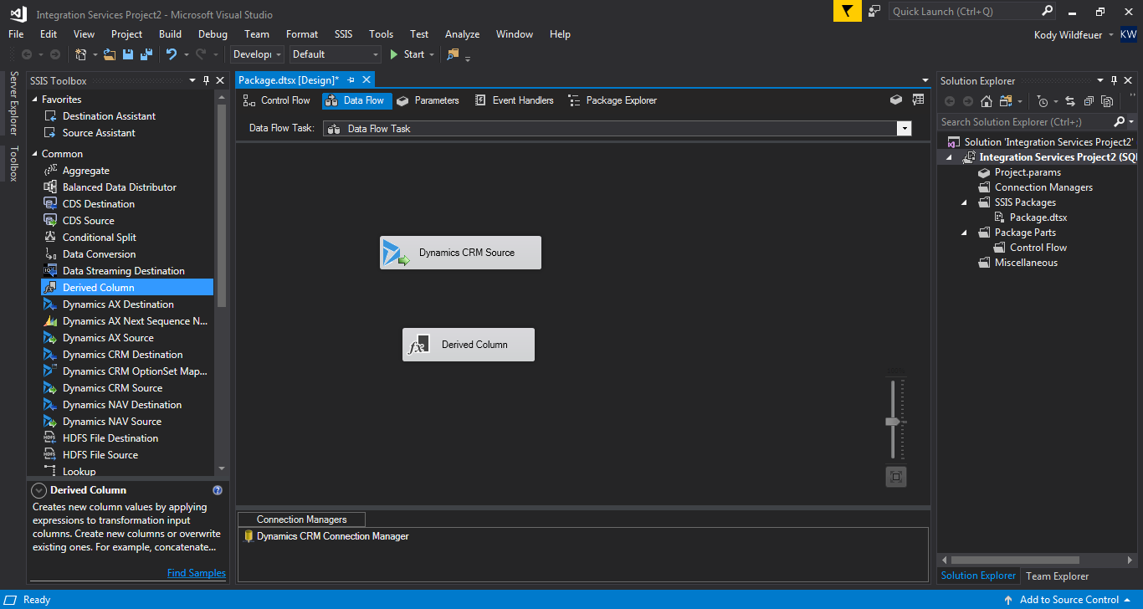This screenshot has height=609, width=1143.
Task: Click the Solution Explorer Home icon
Action: [x=987, y=101]
